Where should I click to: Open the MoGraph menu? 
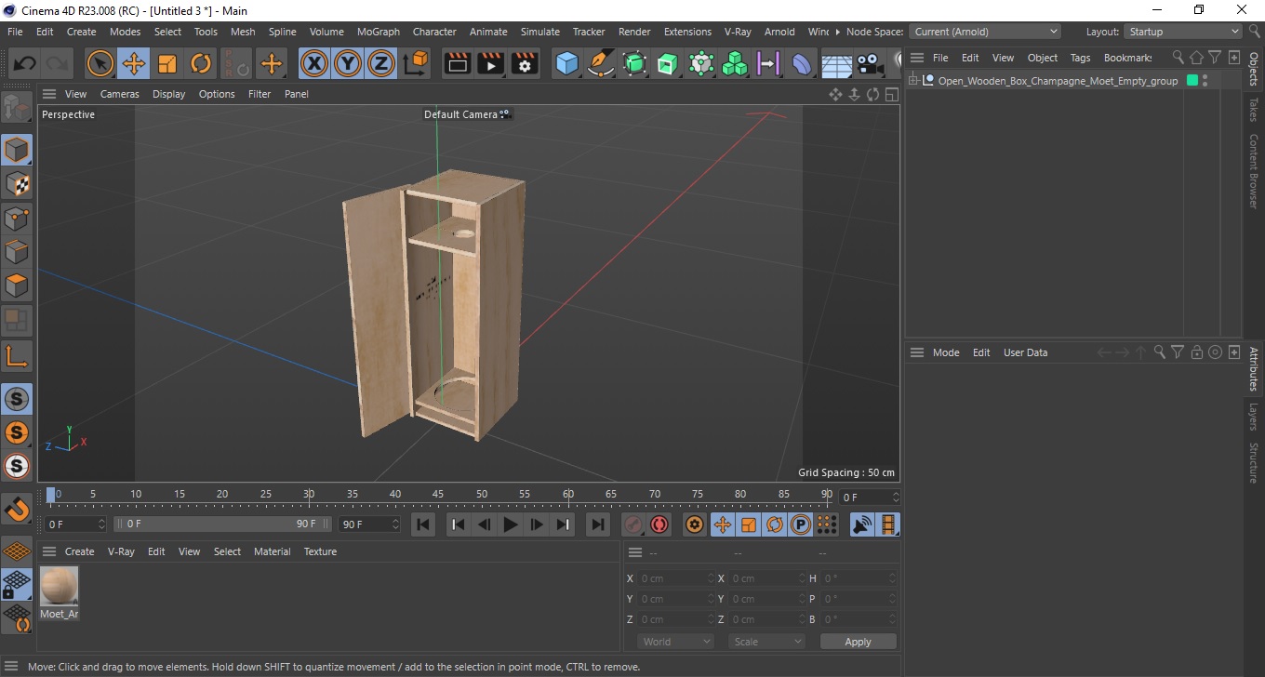[x=379, y=32]
